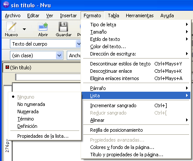This screenshot has width=193, height=161.
Task: Open Colores y fondo de la página…
Action: coord(136,147)
